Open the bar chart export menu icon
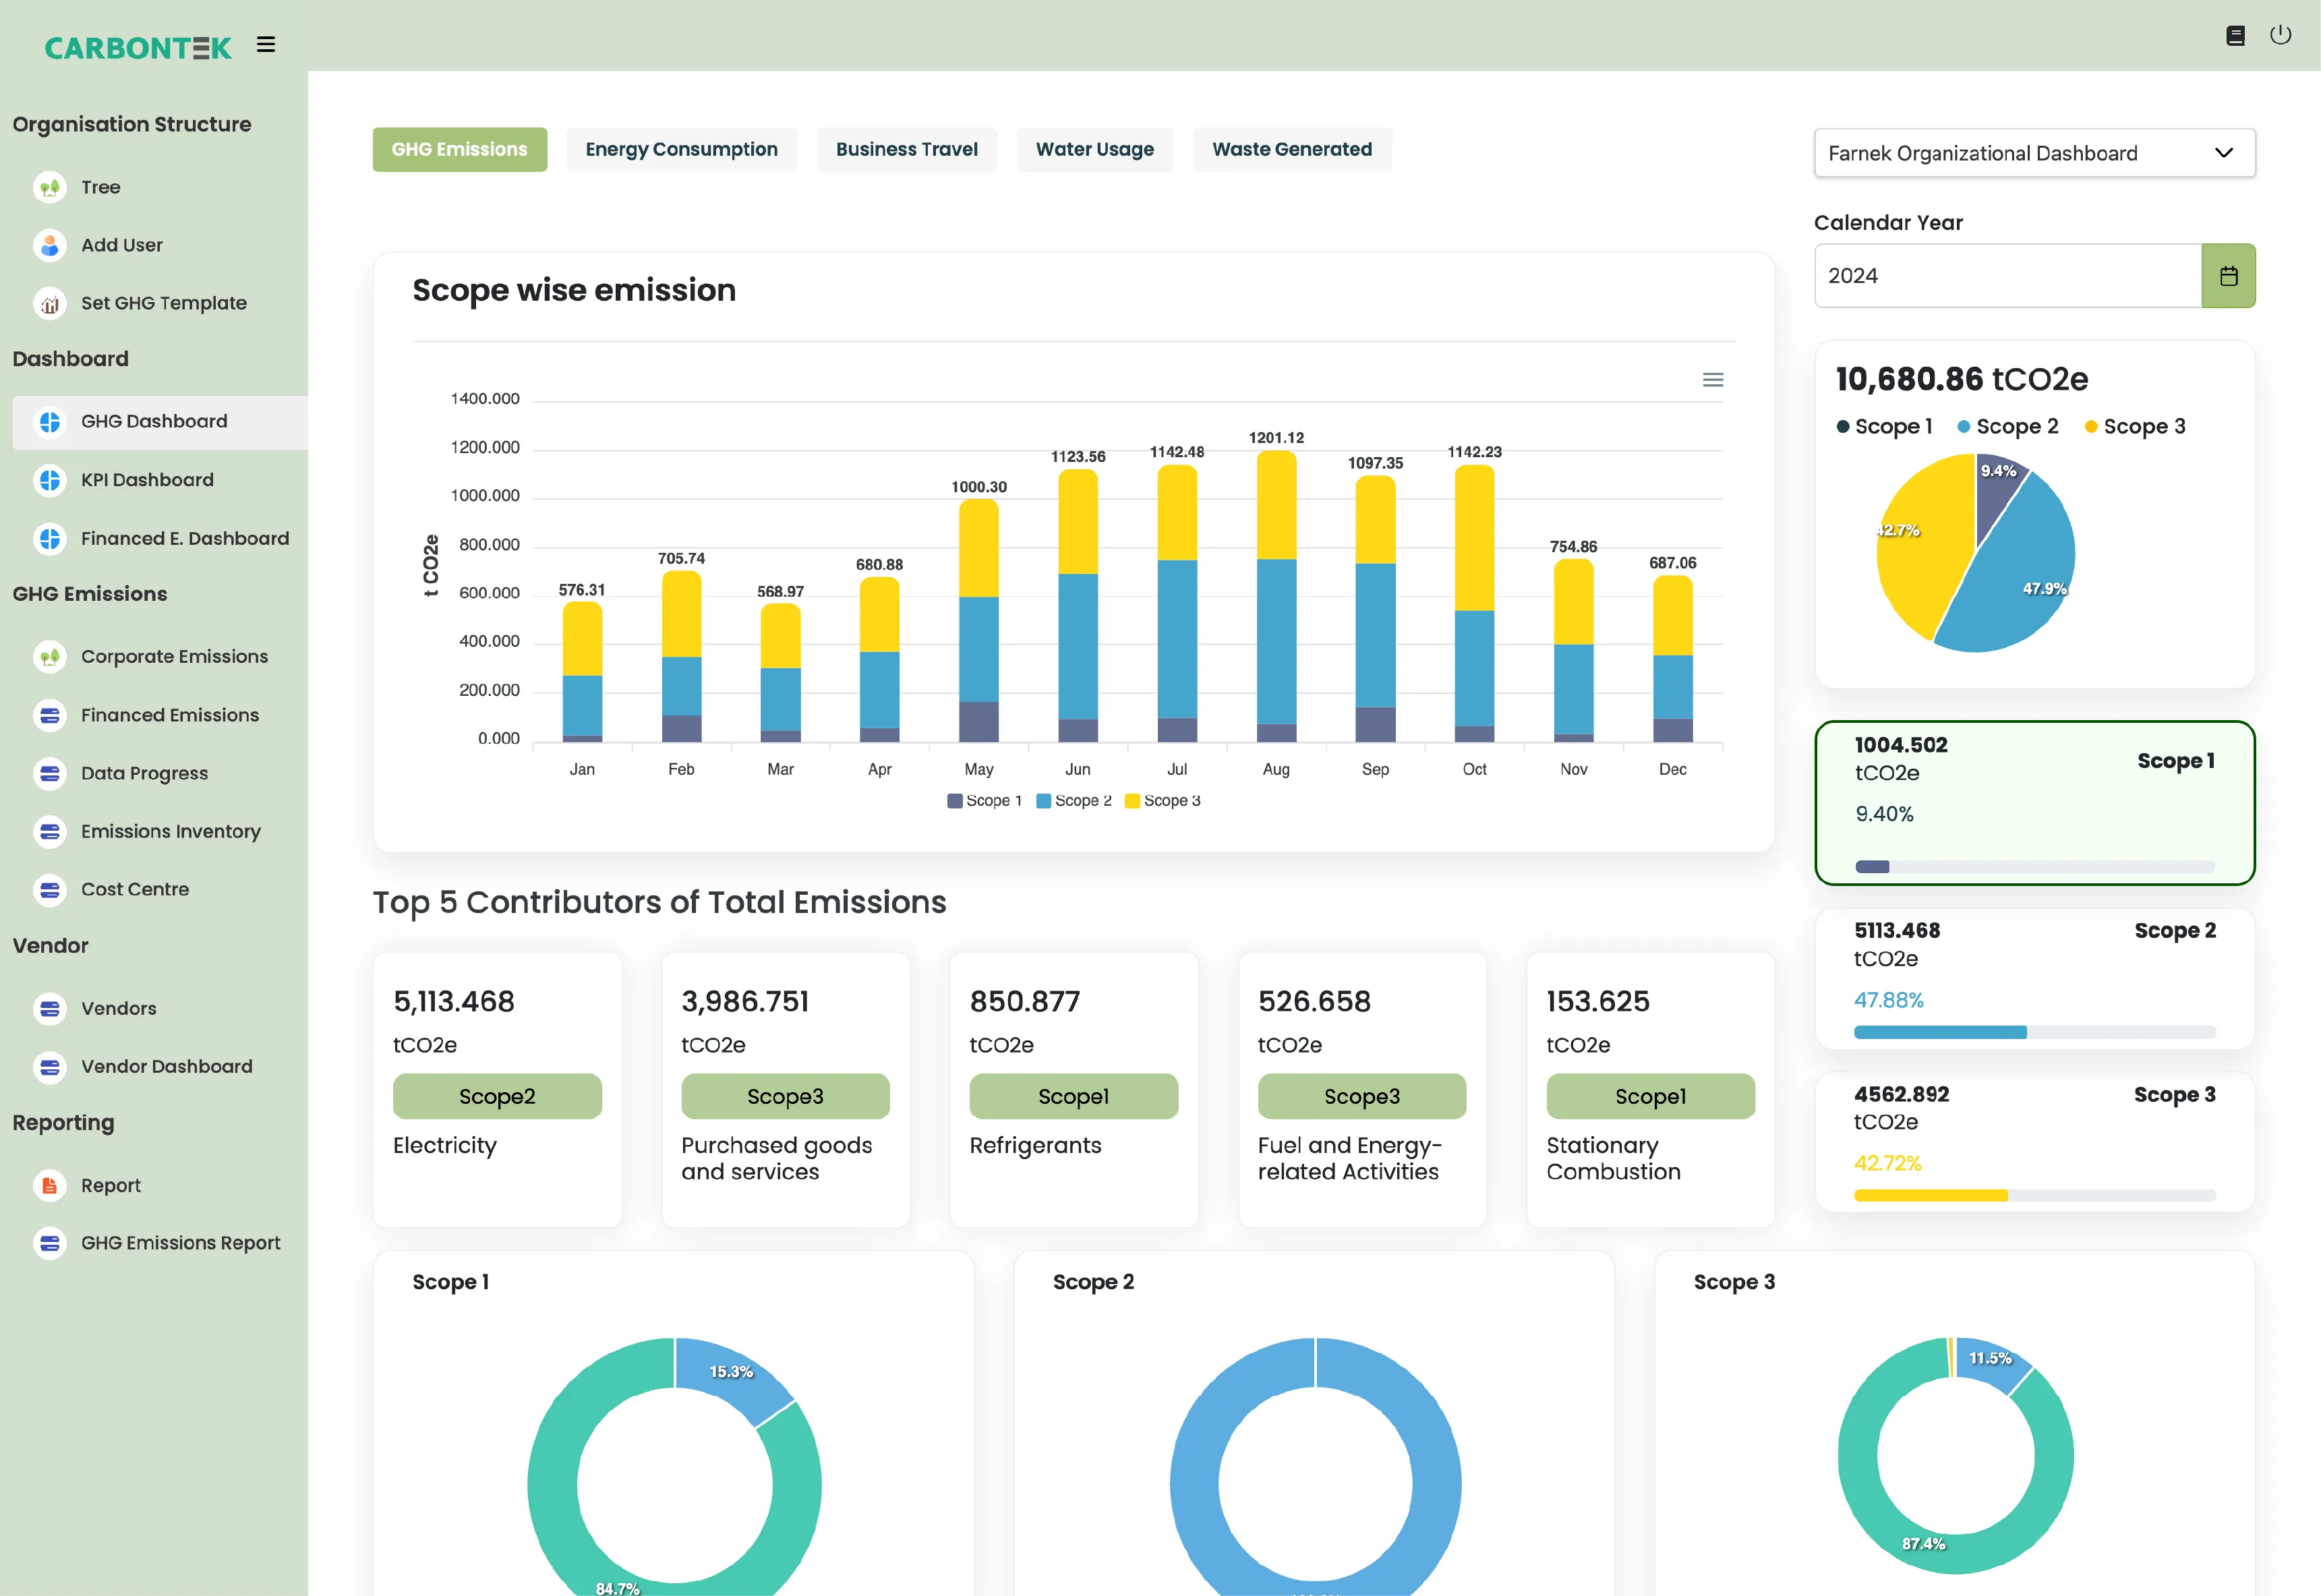The width and height of the screenshot is (2321, 1596). pos(1713,380)
